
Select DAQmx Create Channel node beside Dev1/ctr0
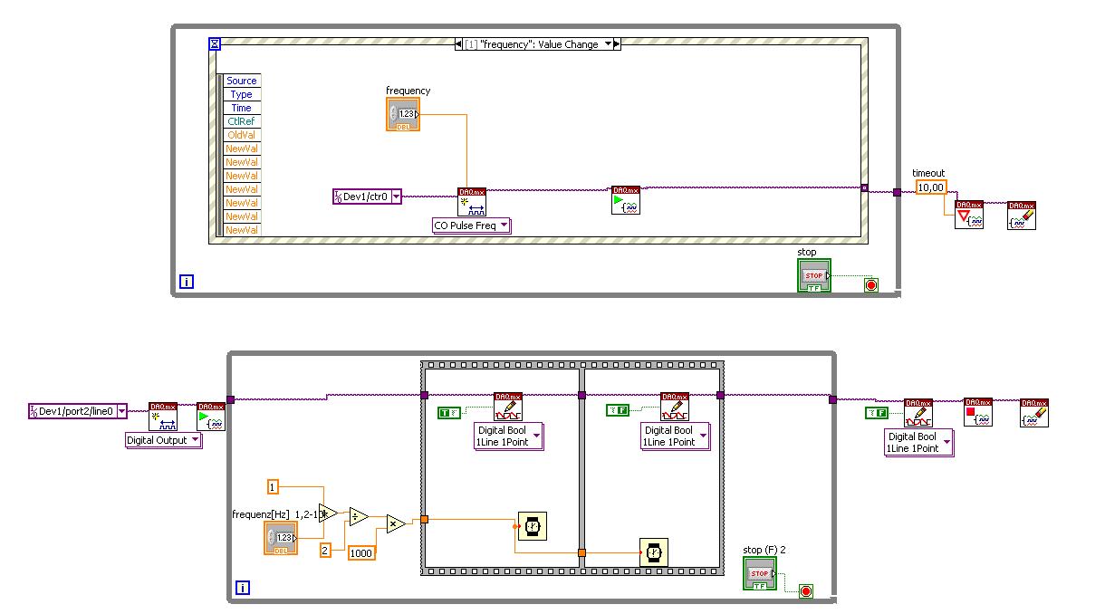pyautogui.click(x=472, y=201)
